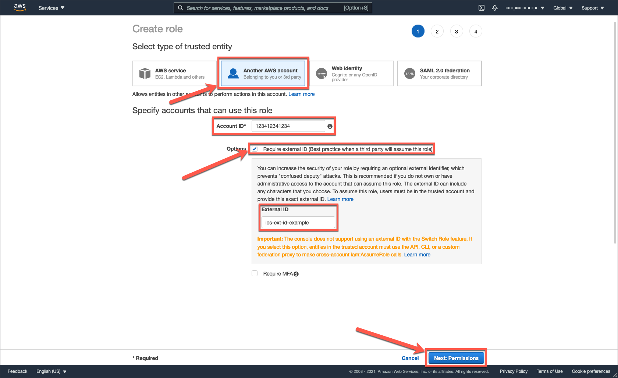The height and width of the screenshot is (378, 618).
Task: Launch CloudShell terminal icon
Action: [x=481, y=8]
